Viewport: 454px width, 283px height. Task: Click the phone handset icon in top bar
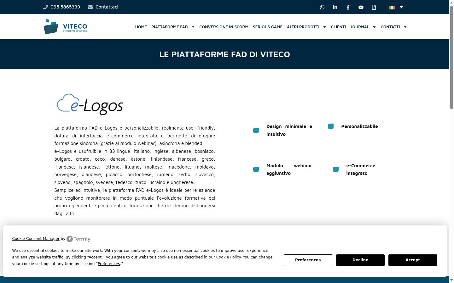point(45,7)
